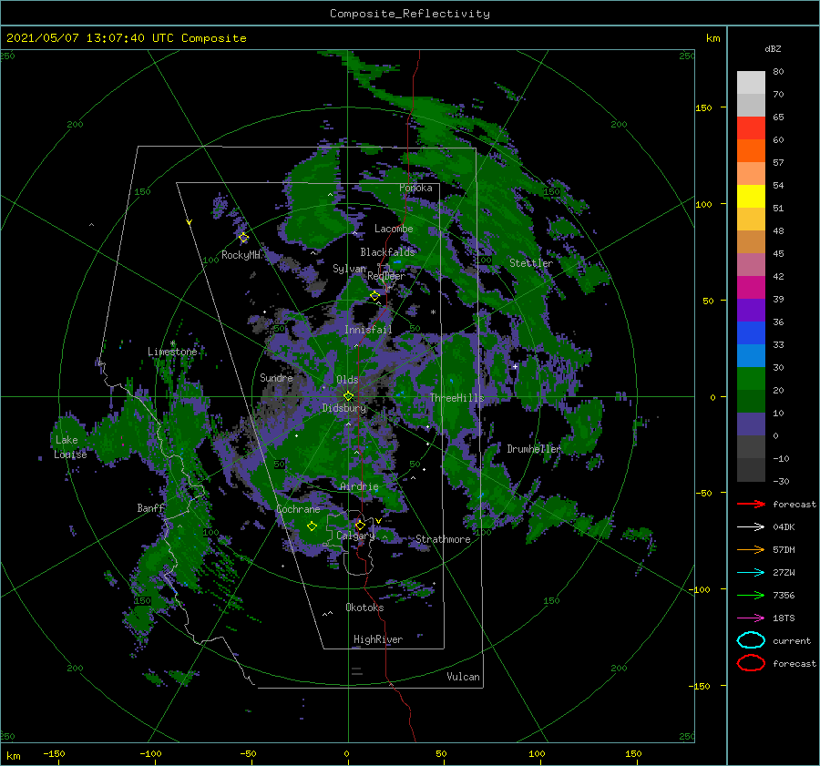This screenshot has width=820, height=766.
Task: Click the cyan 27ZW arrow legend symbol
Action: point(751,573)
